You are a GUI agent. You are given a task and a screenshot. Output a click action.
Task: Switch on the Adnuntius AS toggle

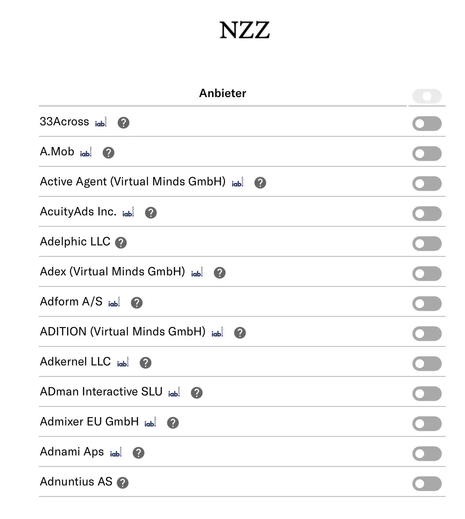pyautogui.click(x=427, y=484)
